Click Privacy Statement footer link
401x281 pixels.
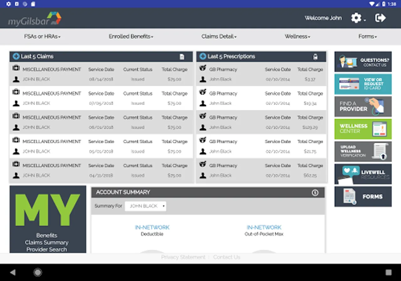click(x=183, y=257)
